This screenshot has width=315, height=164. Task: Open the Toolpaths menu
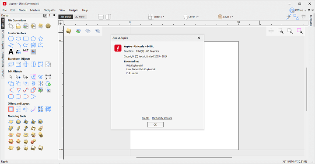click(x=49, y=10)
